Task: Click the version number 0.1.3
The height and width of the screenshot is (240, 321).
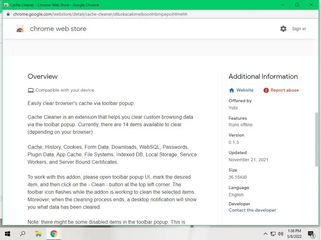Action: 234,142
